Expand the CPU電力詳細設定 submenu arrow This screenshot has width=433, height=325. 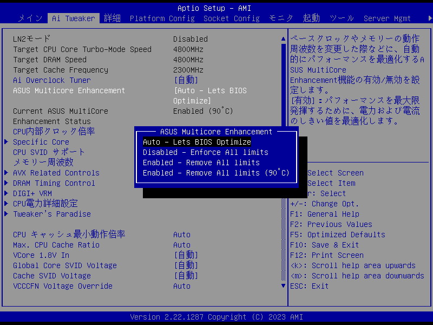point(6,204)
